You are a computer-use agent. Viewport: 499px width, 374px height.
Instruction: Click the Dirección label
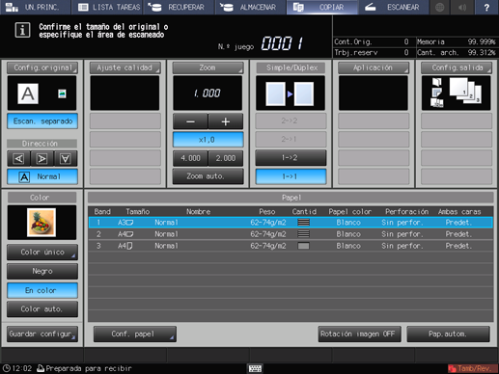42,144
